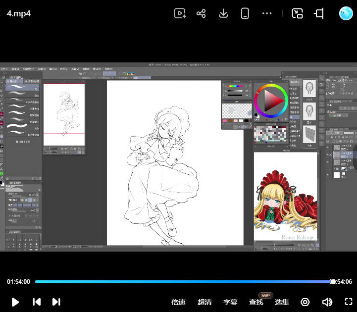Open the 动画 Animation menu in the video
Viewport: 357px width, 312px height.
pos(42,69)
